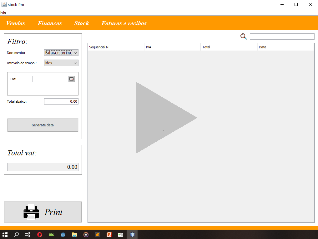
Task: Open the File menu
Action: click(x=3, y=12)
